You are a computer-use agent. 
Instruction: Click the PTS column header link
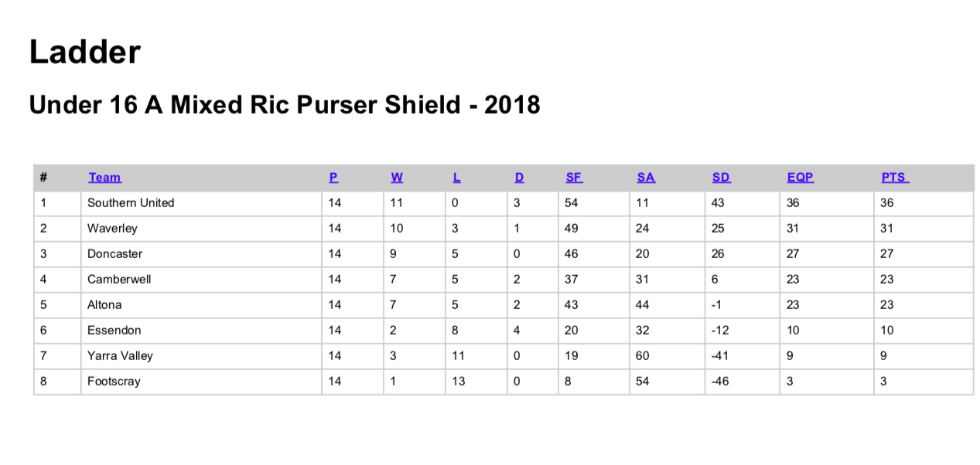895,178
